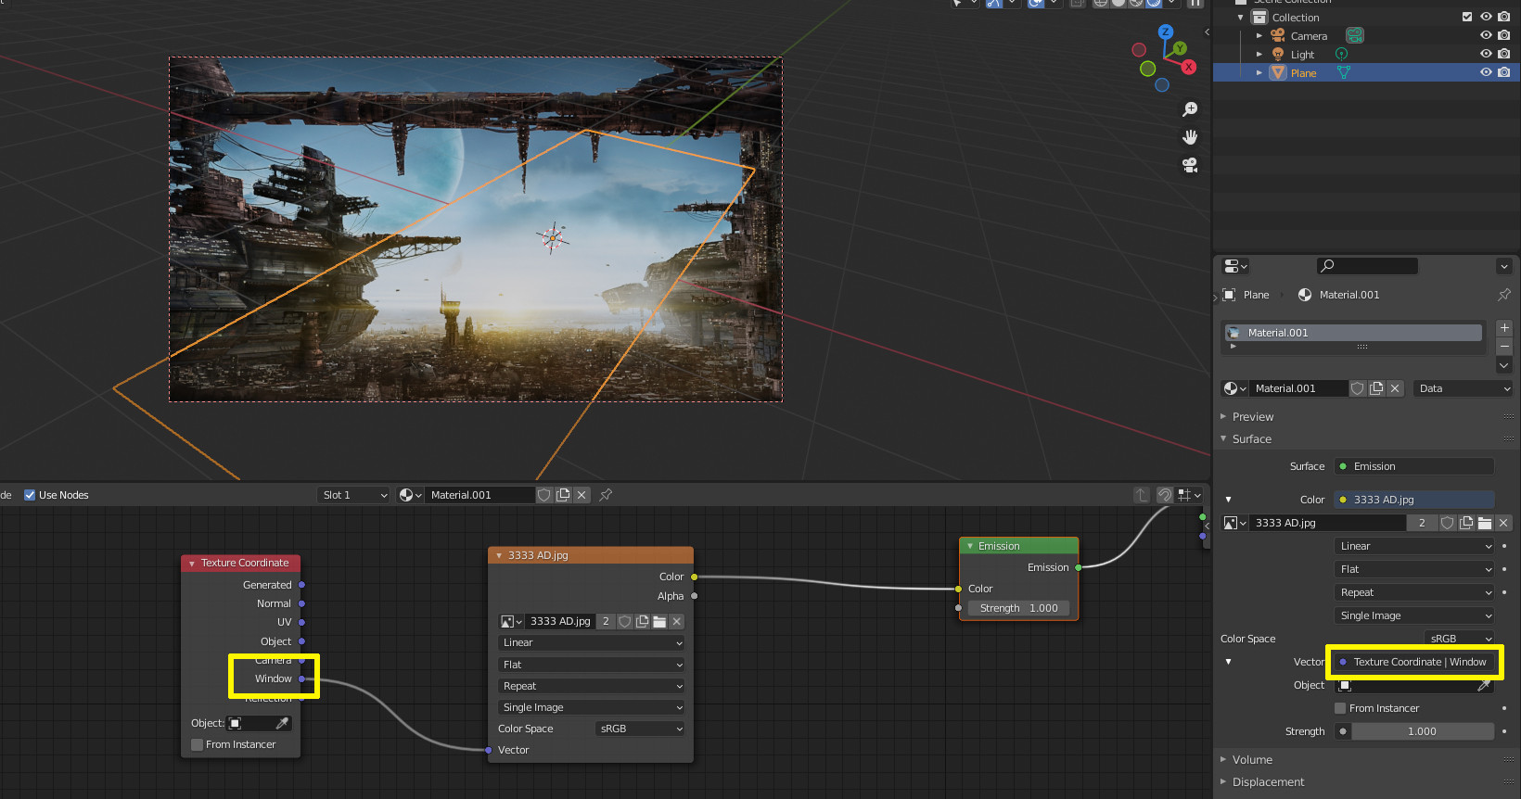Image resolution: width=1521 pixels, height=799 pixels.
Task: Select Material.001 slot in material list
Action: click(x=1353, y=333)
